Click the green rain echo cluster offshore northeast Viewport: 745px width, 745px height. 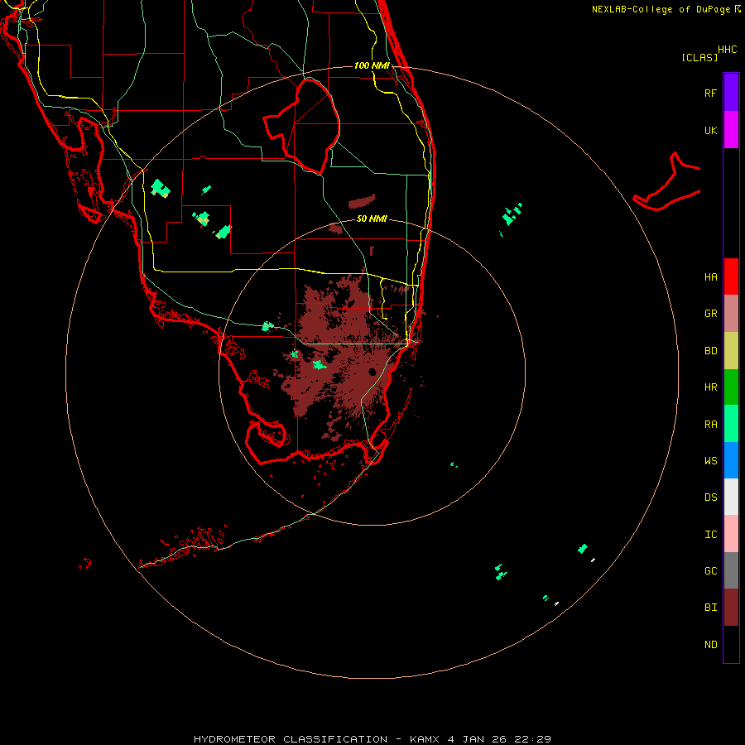tap(512, 214)
